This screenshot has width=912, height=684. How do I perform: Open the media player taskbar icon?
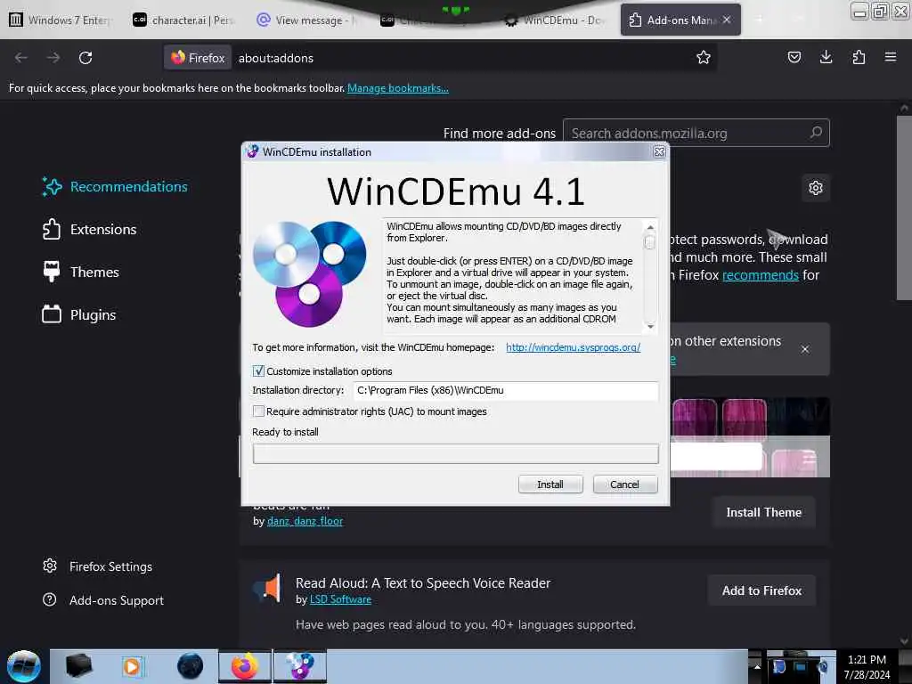tap(132, 666)
